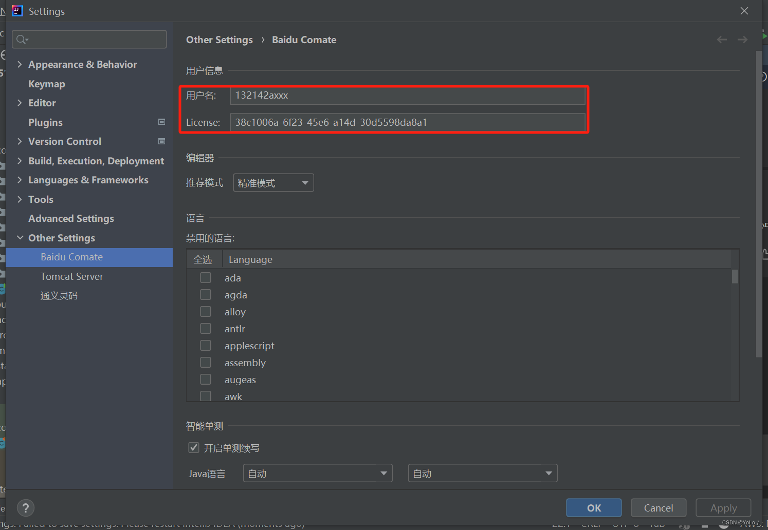Click the 'applescript' language name
The width and height of the screenshot is (768, 530).
click(249, 346)
